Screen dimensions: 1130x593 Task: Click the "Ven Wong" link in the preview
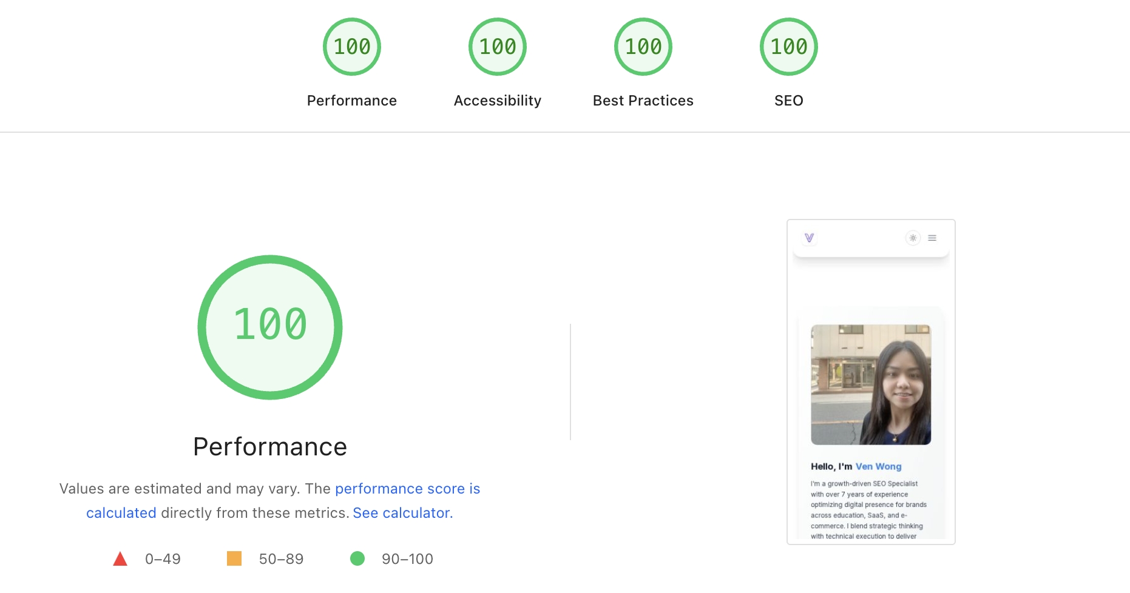click(878, 466)
